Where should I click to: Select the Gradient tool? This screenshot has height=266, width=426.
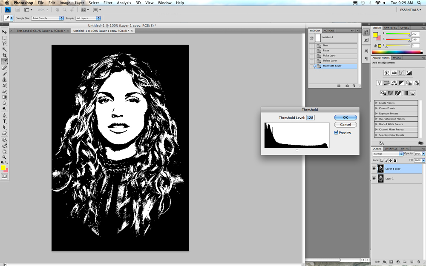tap(4, 97)
